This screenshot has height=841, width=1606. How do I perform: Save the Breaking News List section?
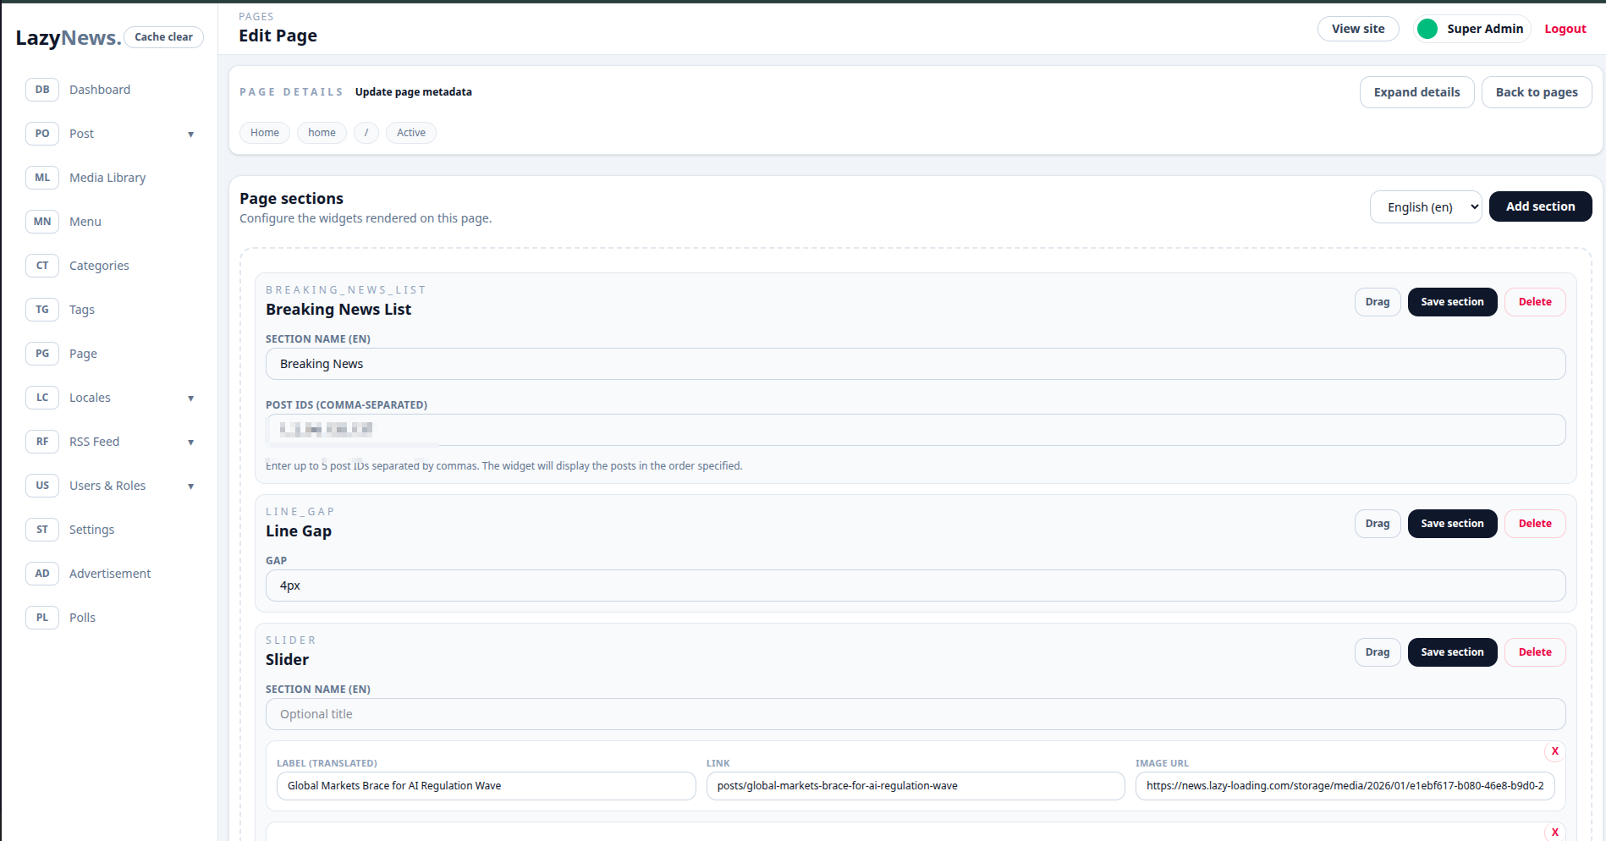(x=1452, y=302)
